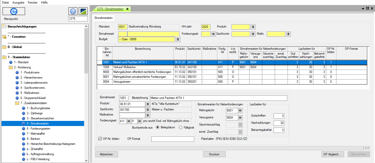Viewport: 375px width, 163px height.
Task: Click lookup button next to Mahngebühr 9001
Action: [x=240, y=110]
